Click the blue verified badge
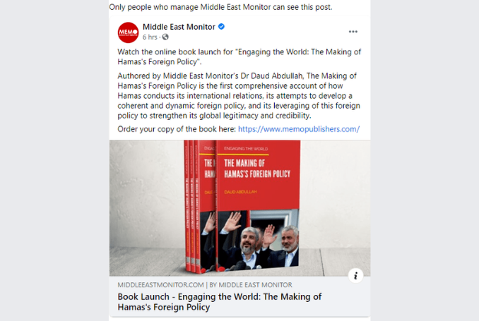This screenshot has height=321, width=479. [x=221, y=27]
